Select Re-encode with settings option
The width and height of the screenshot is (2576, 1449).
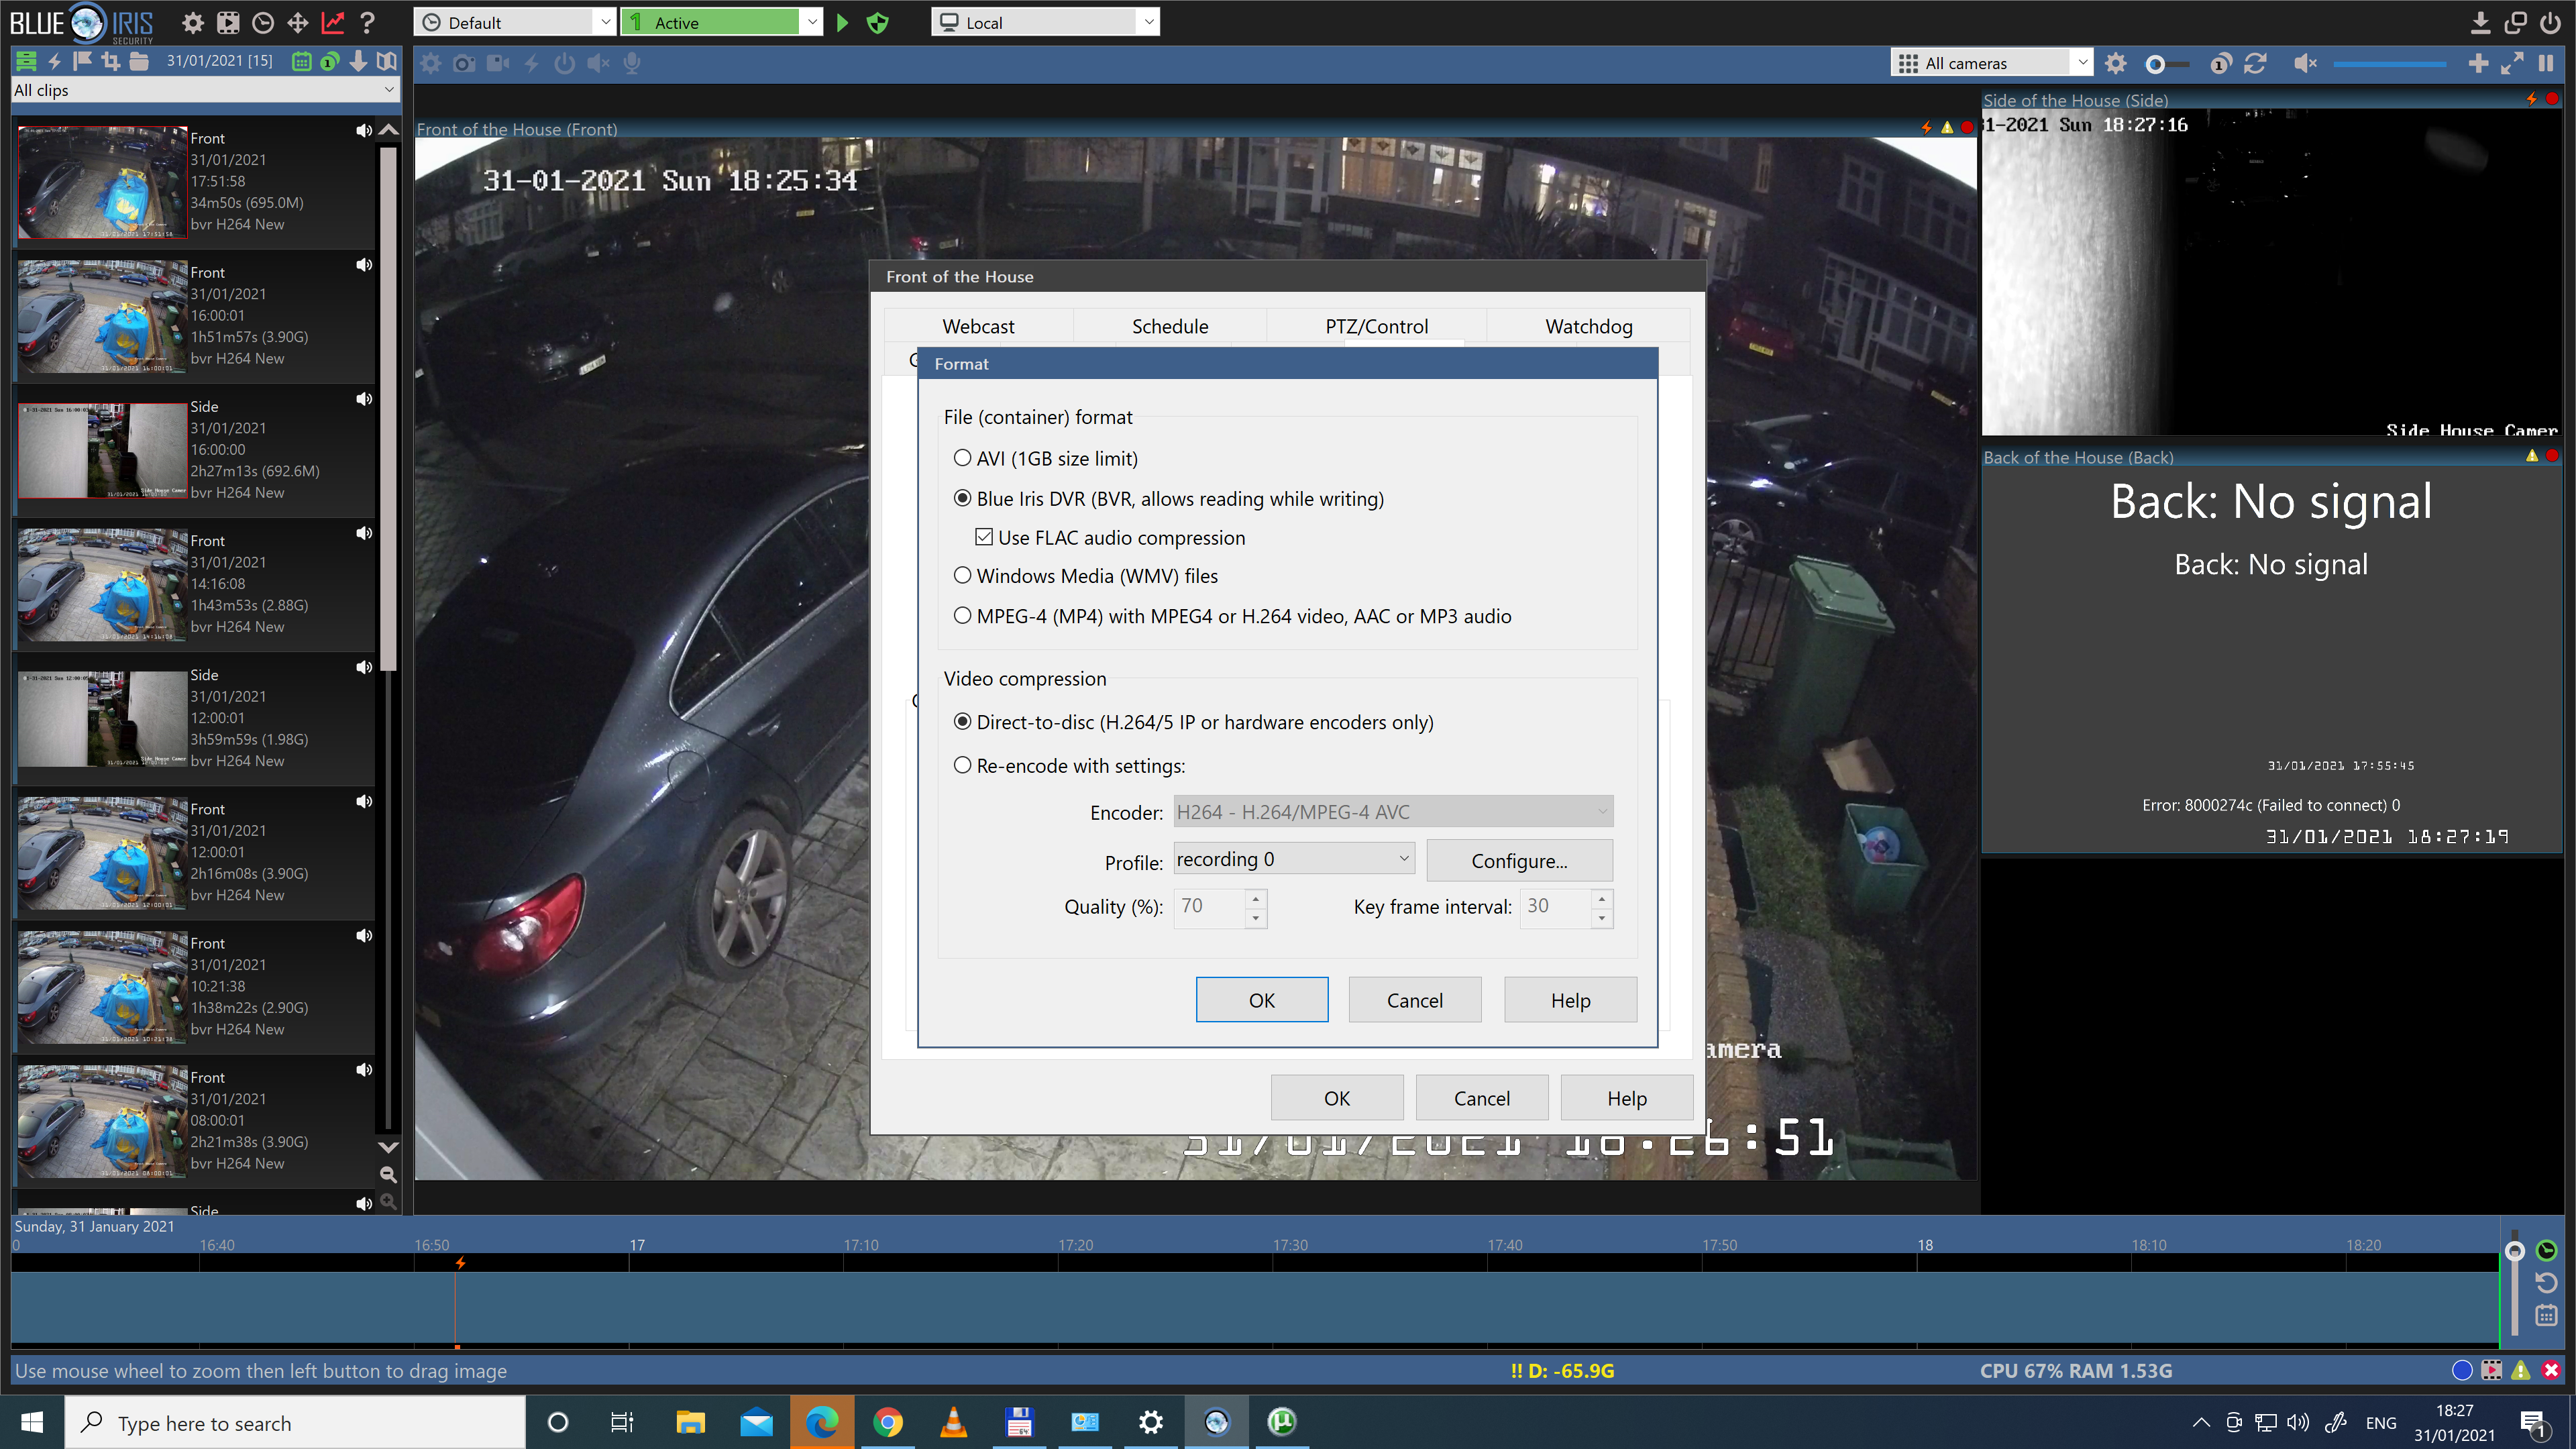click(962, 765)
